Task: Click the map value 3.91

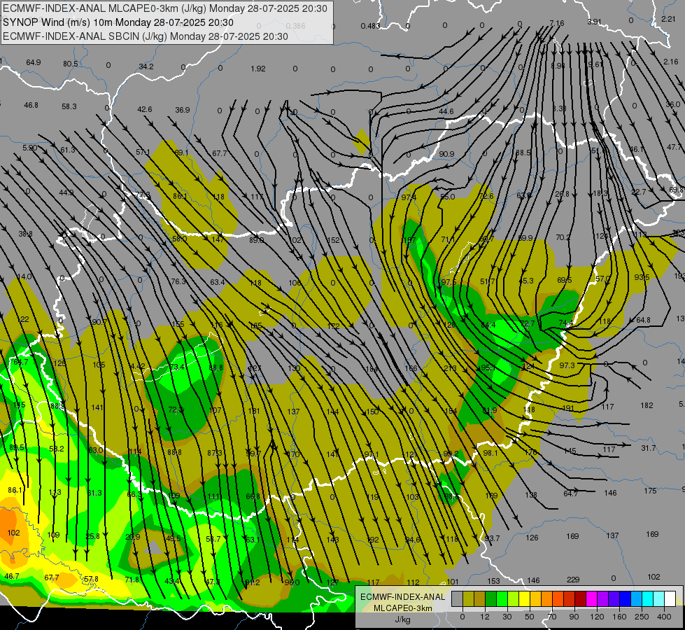Action: [595, 22]
